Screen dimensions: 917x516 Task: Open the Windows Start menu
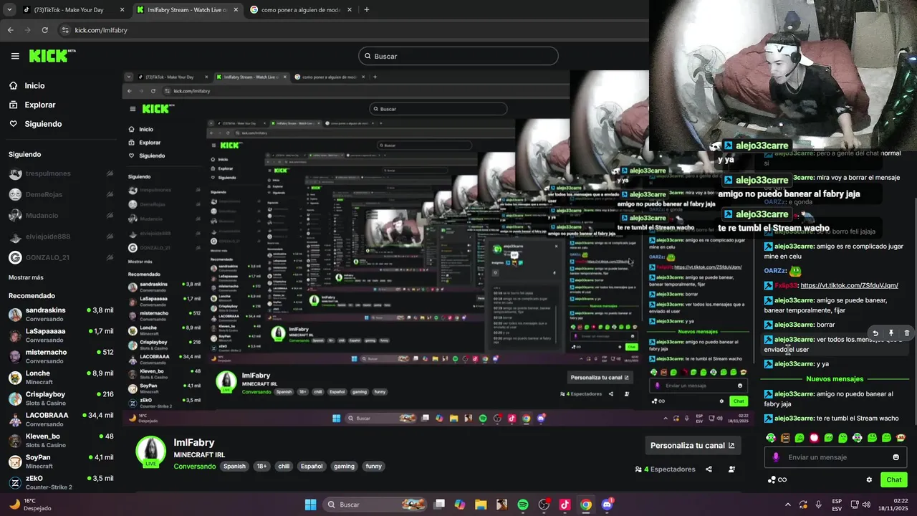310,505
